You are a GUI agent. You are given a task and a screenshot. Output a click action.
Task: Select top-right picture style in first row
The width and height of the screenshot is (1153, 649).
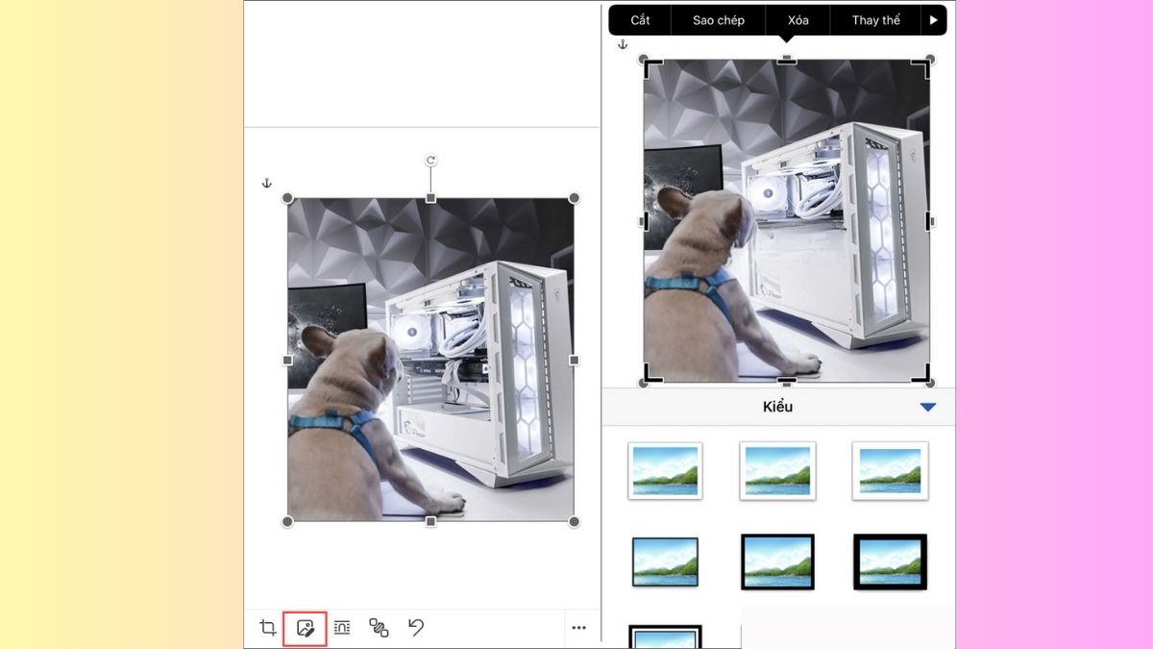pos(890,471)
